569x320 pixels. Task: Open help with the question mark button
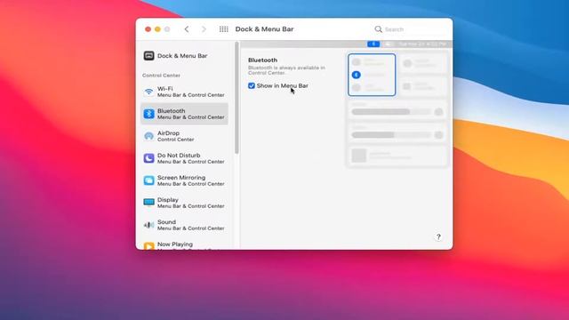(438, 237)
